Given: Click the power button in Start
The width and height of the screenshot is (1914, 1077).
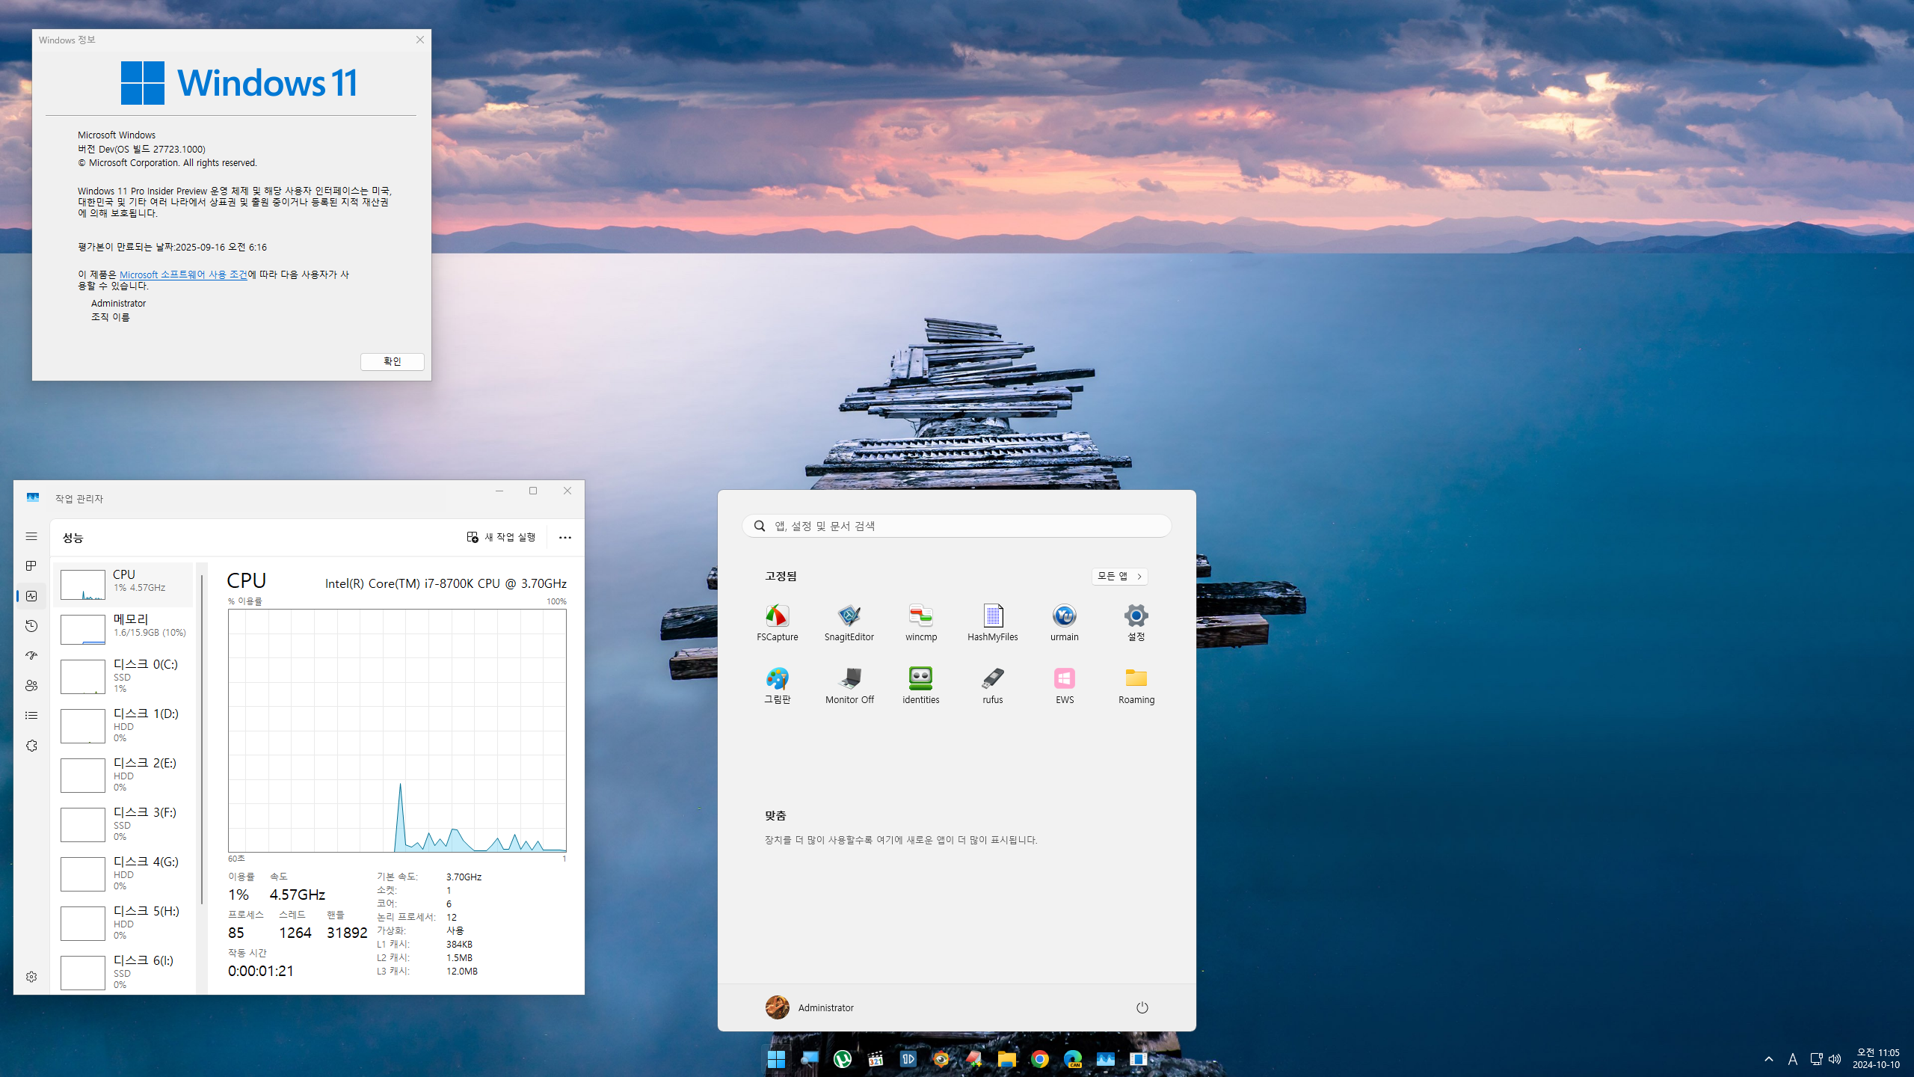Looking at the screenshot, I should coord(1142,1007).
